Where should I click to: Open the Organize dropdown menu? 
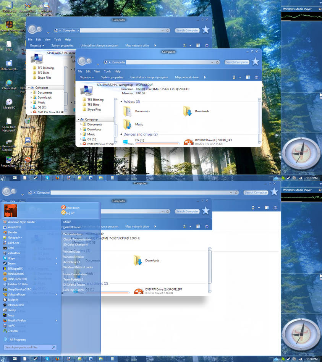coord(87,77)
